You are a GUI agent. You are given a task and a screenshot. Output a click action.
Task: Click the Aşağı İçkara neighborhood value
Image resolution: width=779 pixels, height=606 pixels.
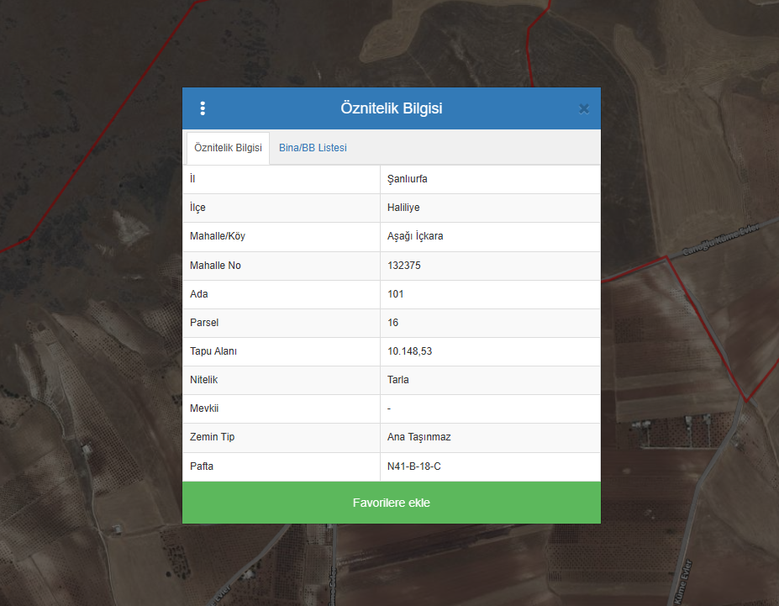[x=415, y=236]
